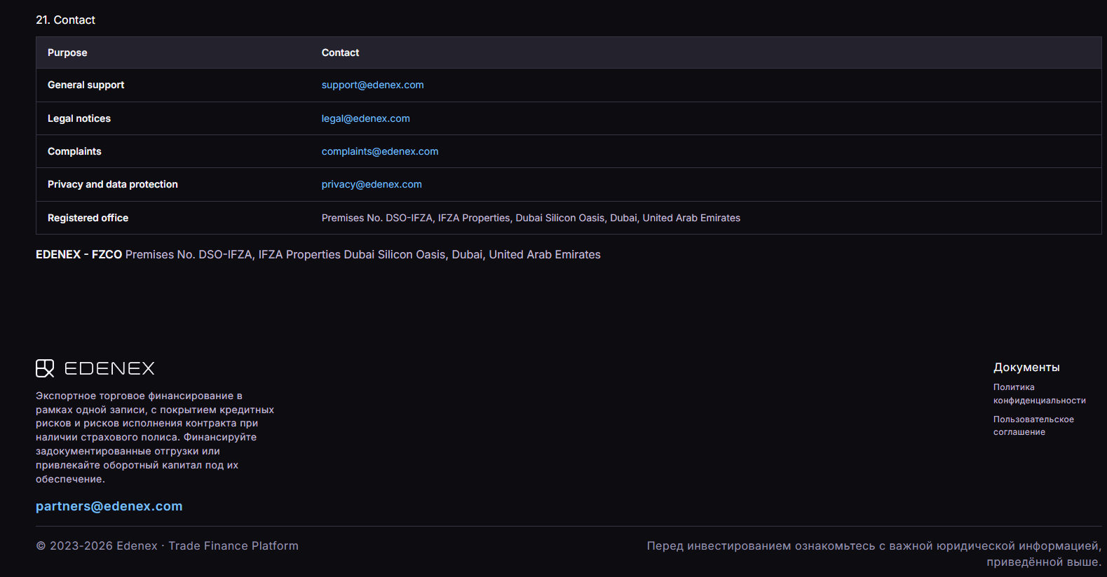Open the Политика конфиденциальности document link

1039,394
